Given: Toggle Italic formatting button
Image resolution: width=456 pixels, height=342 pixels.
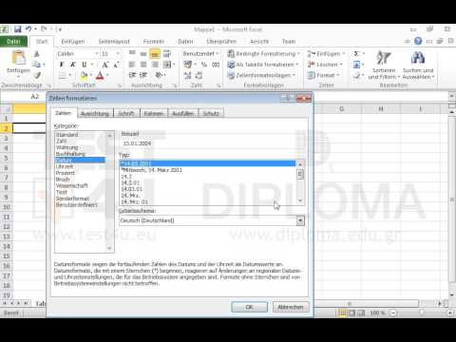Looking at the screenshot, I should coord(73,65).
